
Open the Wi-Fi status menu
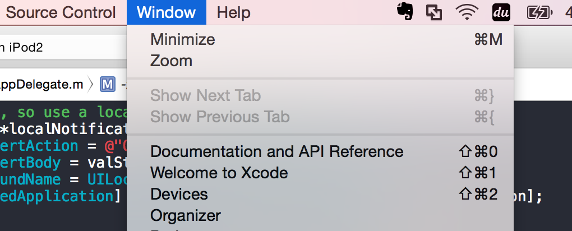[x=467, y=13]
